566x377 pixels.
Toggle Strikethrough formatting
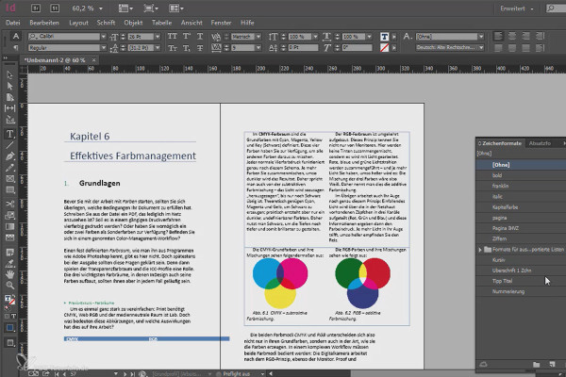(200, 48)
